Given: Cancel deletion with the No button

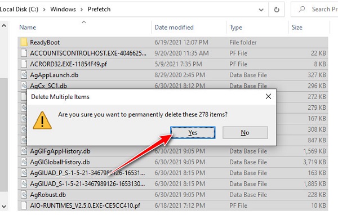Looking at the screenshot, I should [x=245, y=132].
